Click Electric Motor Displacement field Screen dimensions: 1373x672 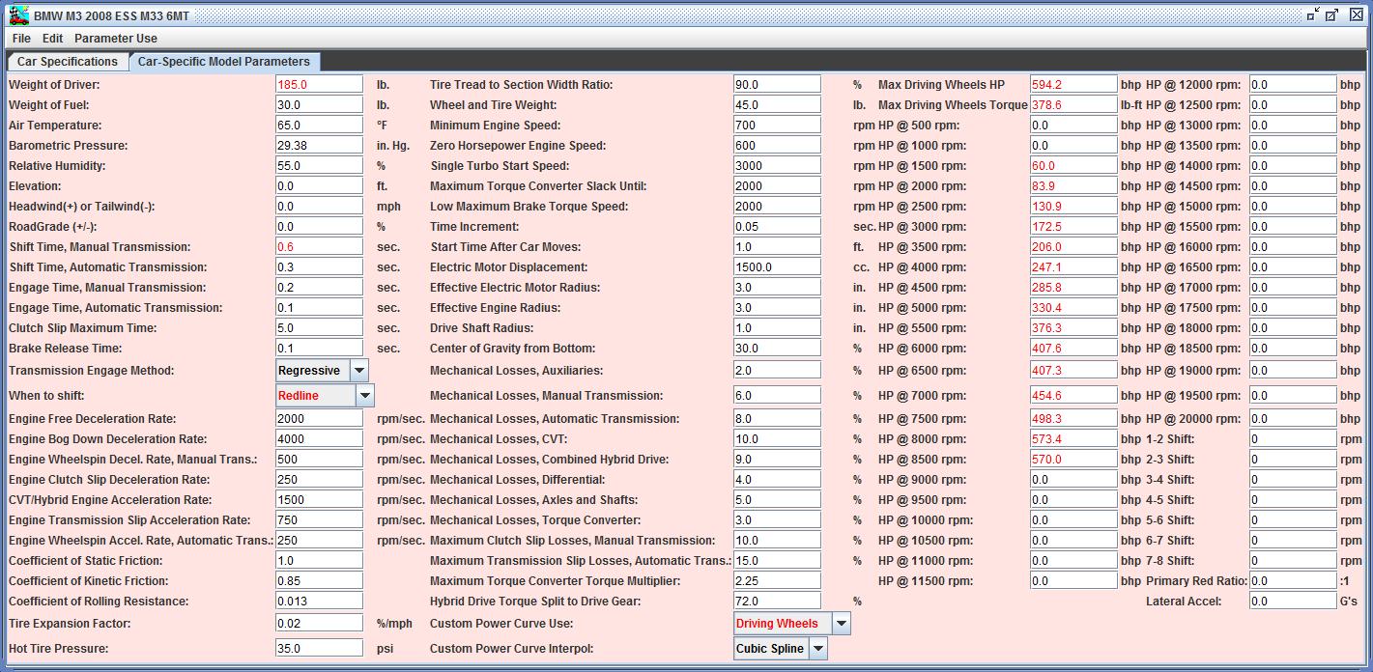coord(777,267)
